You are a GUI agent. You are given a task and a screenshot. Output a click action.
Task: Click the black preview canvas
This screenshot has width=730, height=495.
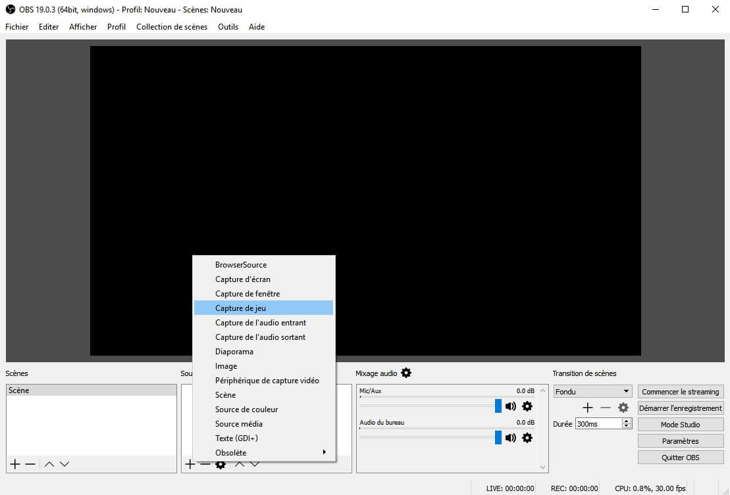pos(365,200)
